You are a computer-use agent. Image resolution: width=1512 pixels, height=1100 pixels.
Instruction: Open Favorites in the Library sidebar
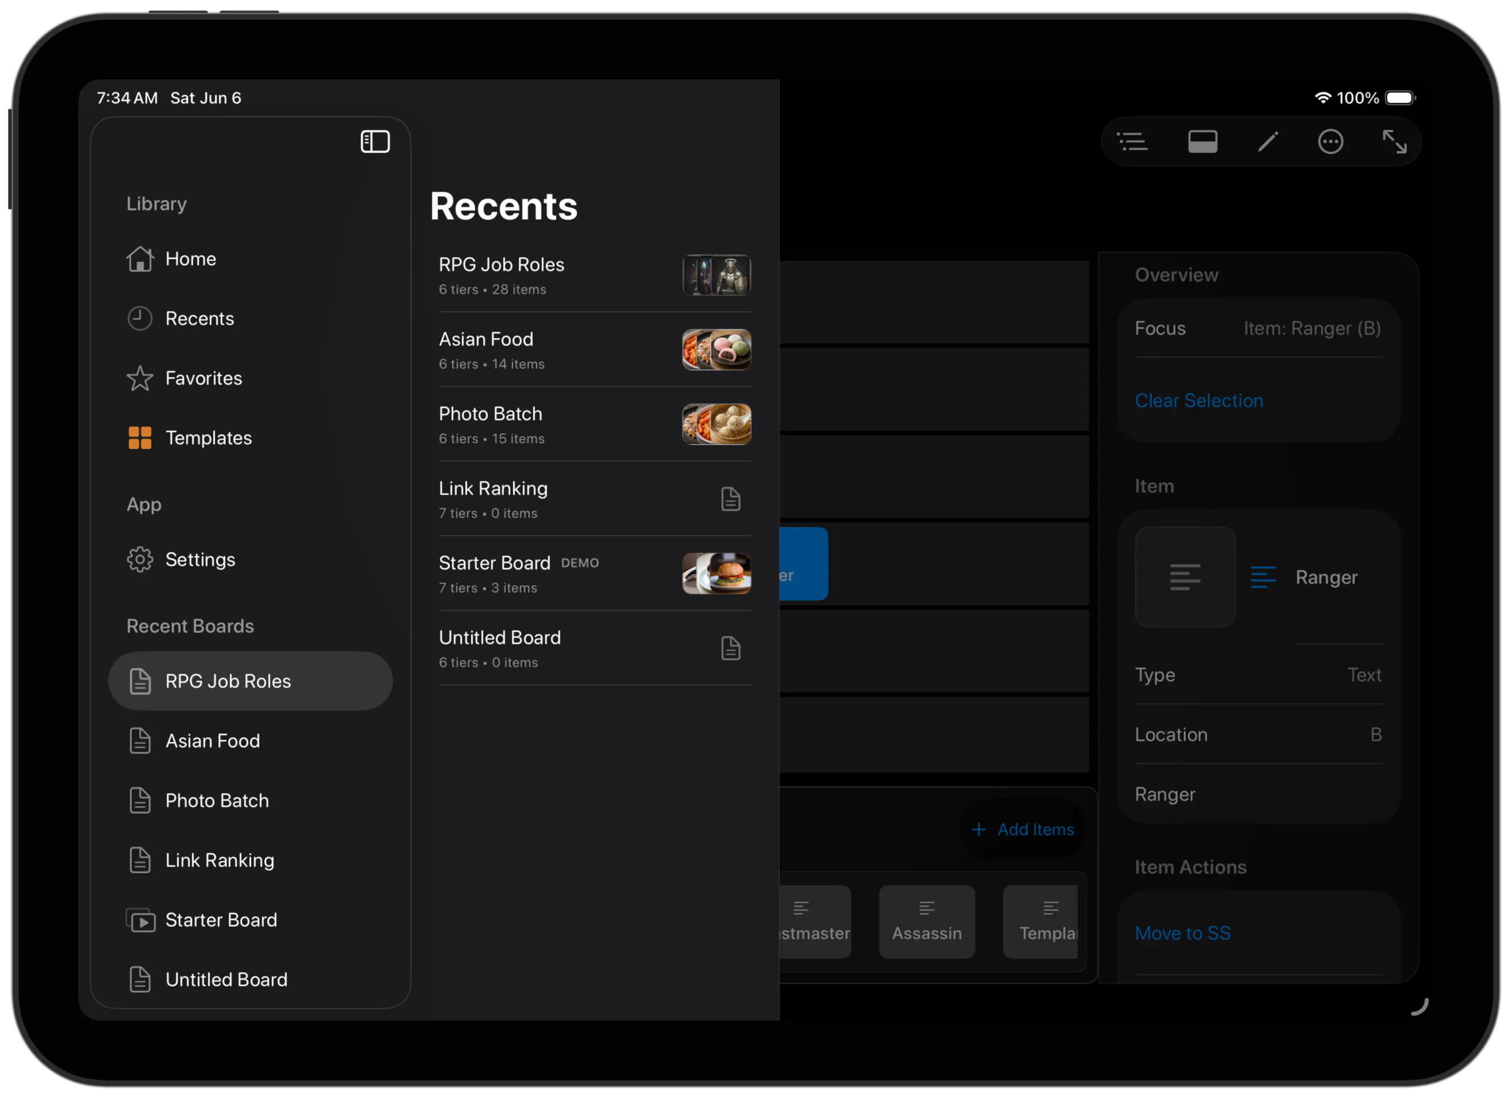point(250,378)
